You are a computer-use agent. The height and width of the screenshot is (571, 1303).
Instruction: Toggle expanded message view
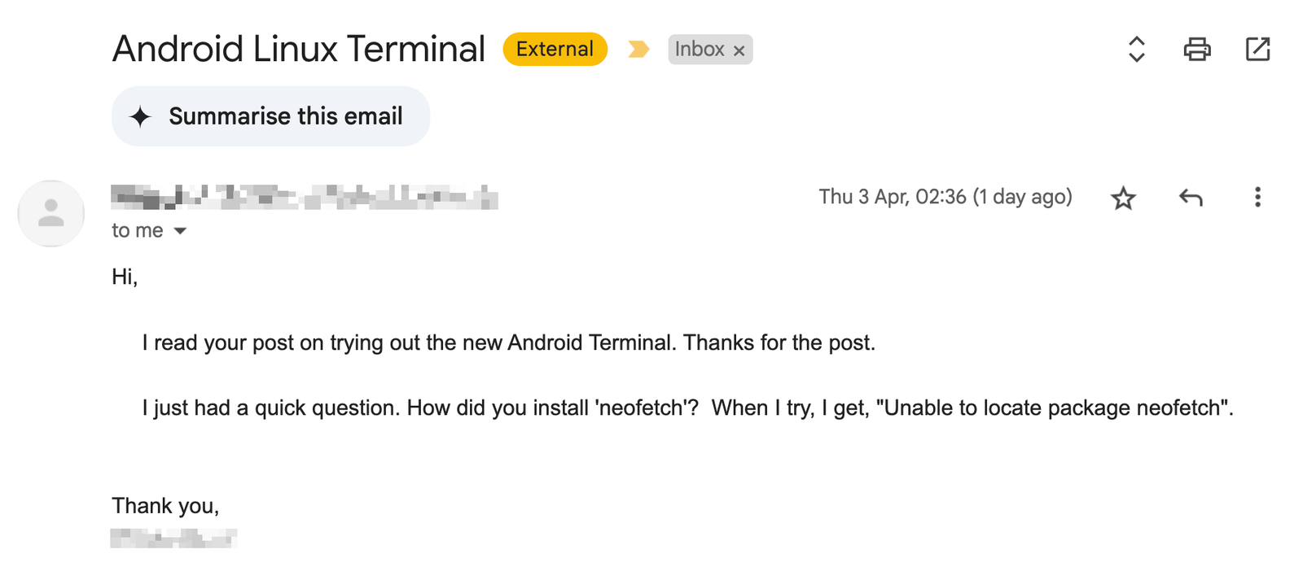[x=1135, y=49]
